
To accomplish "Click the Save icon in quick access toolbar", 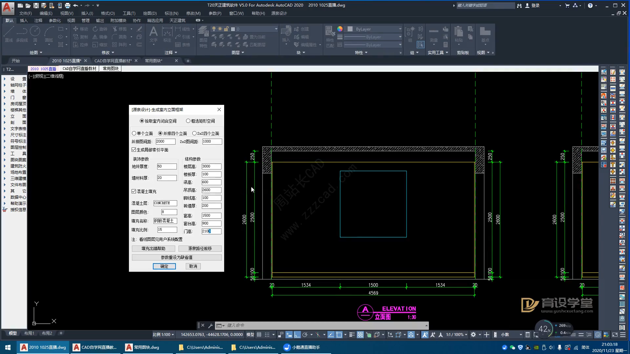I will (36, 5).
